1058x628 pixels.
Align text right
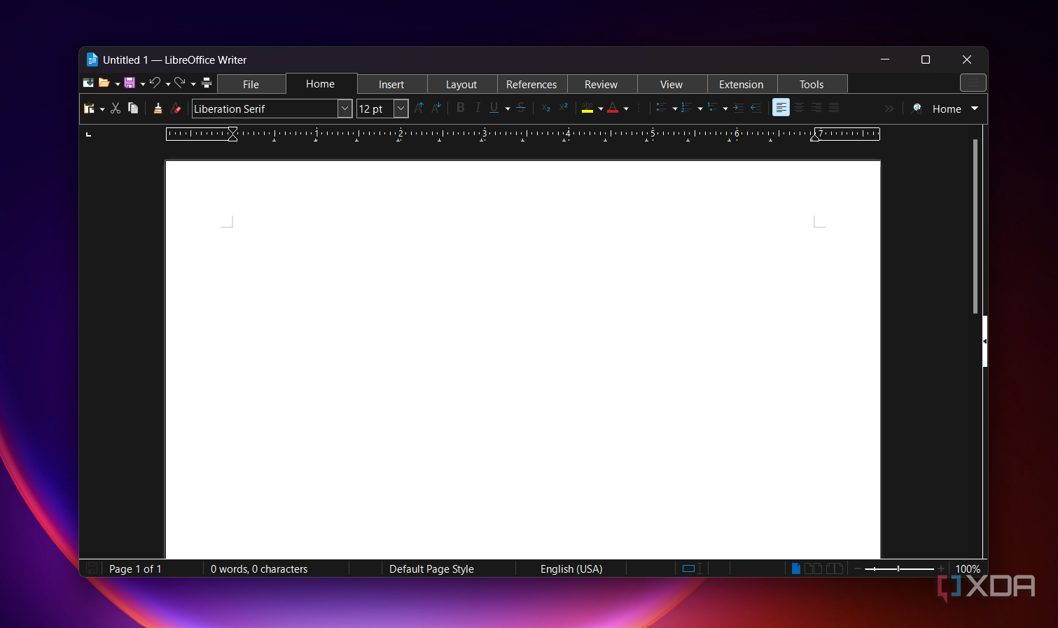click(816, 108)
